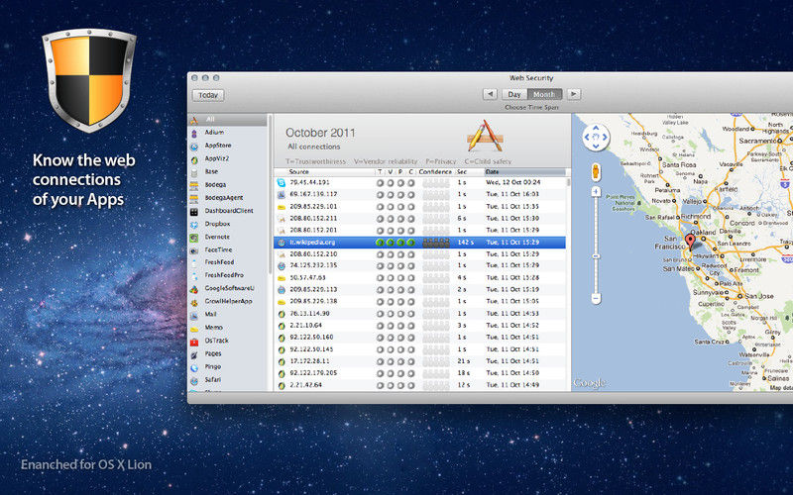Choose the DashboardClient icon

coord(194,212)
